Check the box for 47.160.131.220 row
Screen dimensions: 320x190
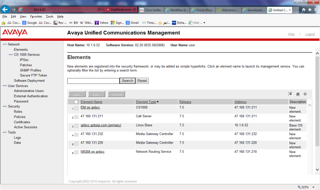click(x=76, y=144)
